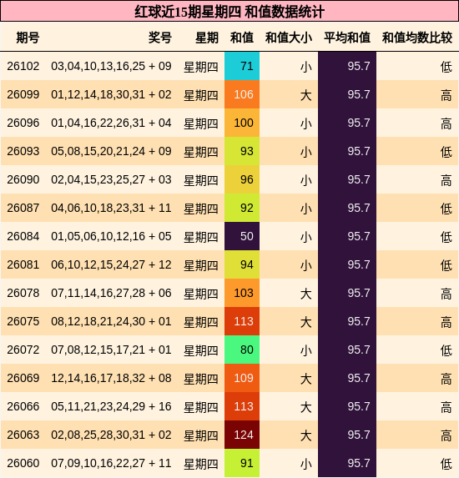Click the dark purple sum cell 50

tap(242, 236)
